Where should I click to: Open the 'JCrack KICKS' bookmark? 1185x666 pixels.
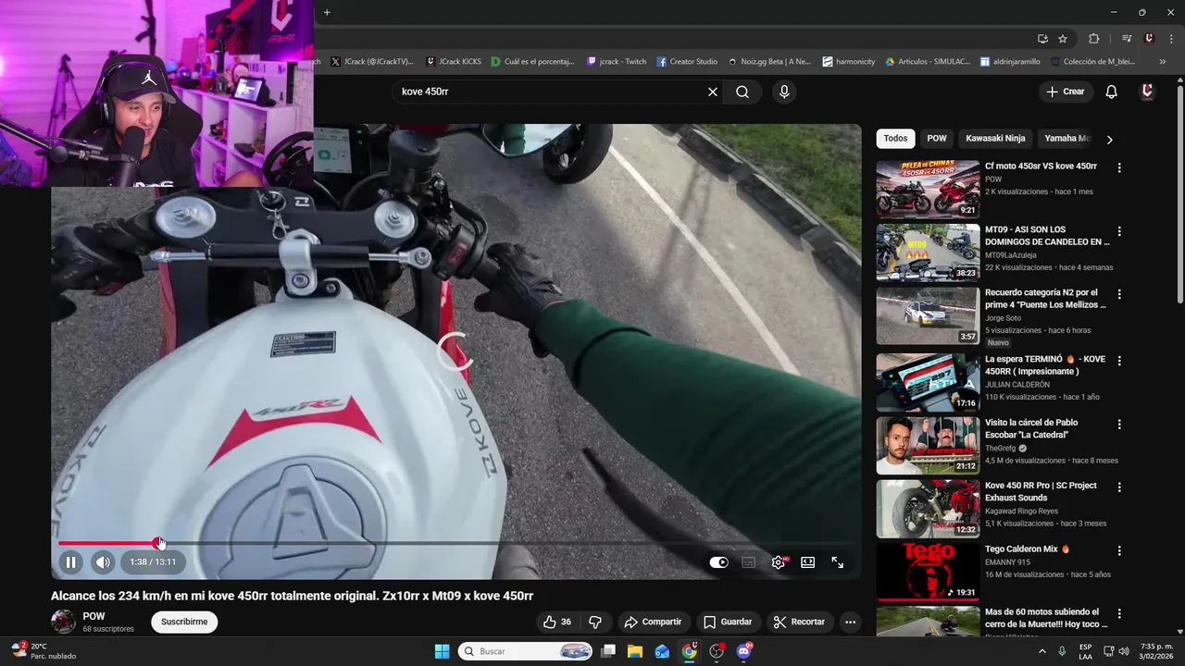(x=454, y=62)
